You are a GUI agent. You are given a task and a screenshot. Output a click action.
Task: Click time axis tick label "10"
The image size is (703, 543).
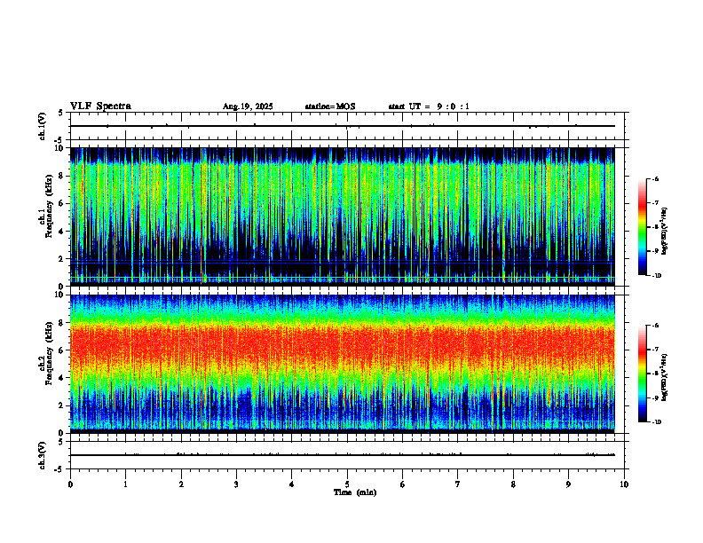pyautogui.click(x=624, y=484)
